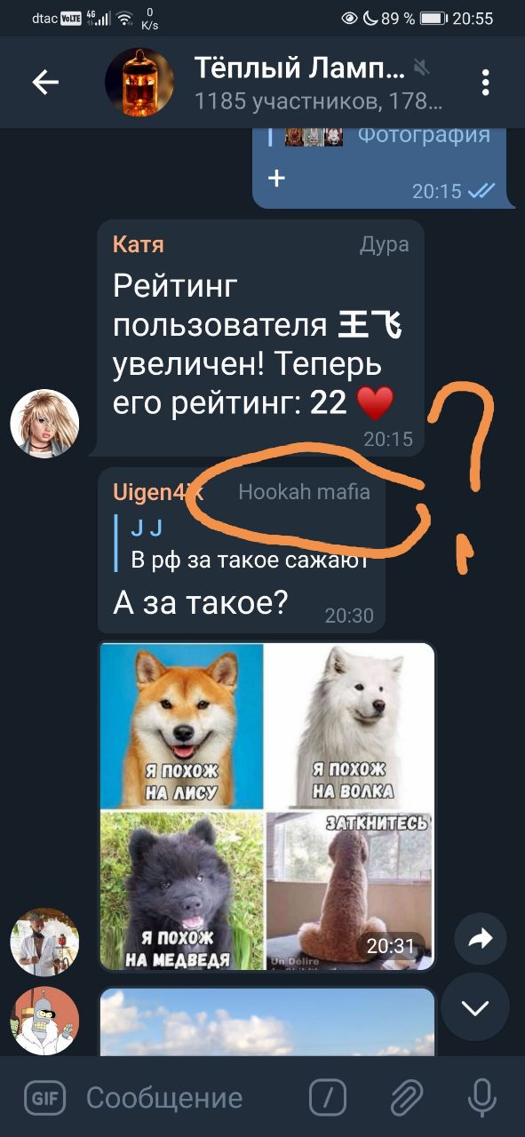The width and height of the screenshot is (525, 1137).
Task: Tap the Uigen4k sender name
Action: coord(158,492)
